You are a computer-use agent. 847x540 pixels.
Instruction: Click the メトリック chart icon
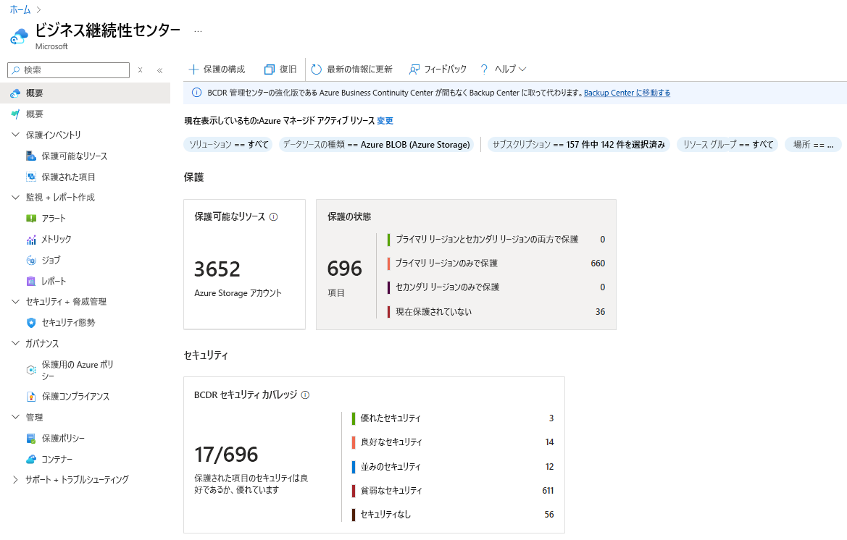pos(31,240)
